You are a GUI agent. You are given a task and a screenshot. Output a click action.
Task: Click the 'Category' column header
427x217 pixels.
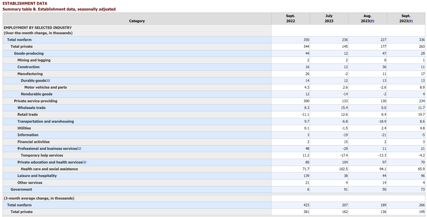point(137,21)
